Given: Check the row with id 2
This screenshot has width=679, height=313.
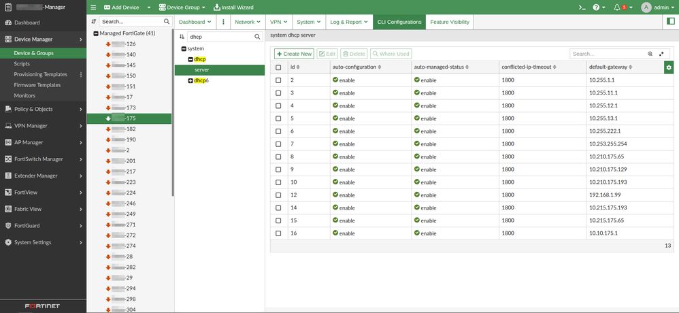Looking at the screenshot, I should pos(278,80).
